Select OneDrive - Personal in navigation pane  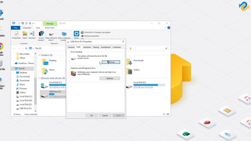[x=24, y=63]
